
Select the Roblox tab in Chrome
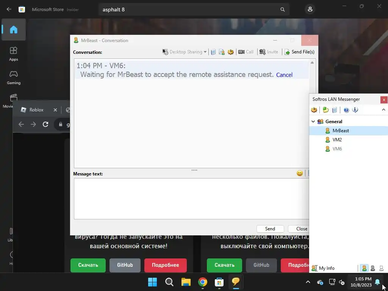click(x=36, y=110)
